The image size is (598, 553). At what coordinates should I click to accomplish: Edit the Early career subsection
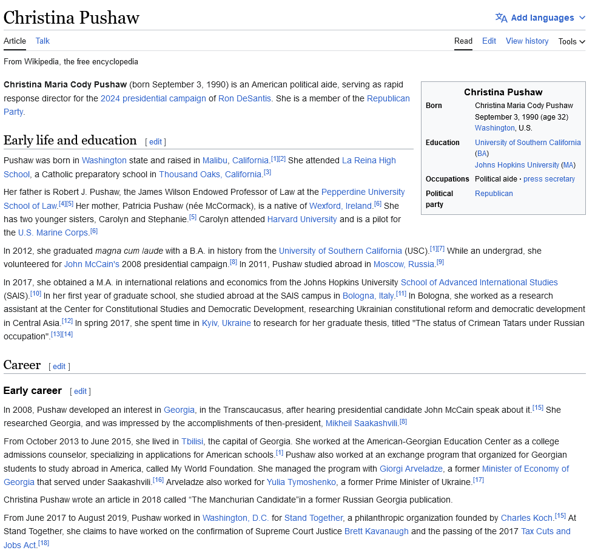[x=80, y=391]
